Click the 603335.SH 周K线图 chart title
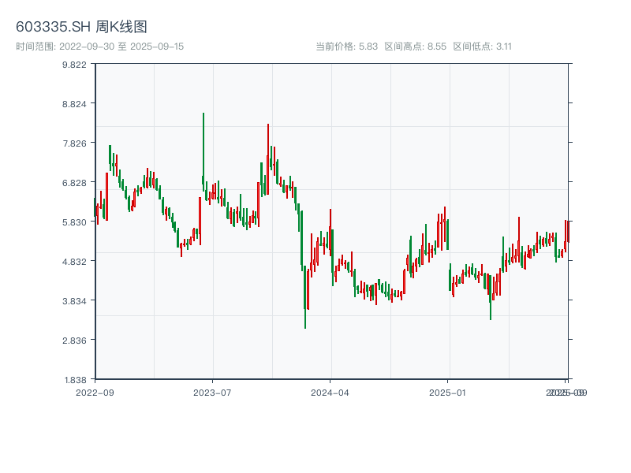Viewport: 631px width, 473px height. [x=81, y=28]
